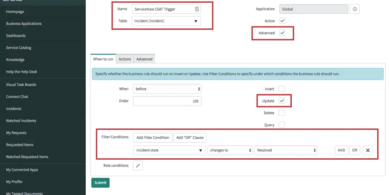Open the Table dropdown showing Incident
This screenshot has height=195, width=390.
(x=166, y=21)
